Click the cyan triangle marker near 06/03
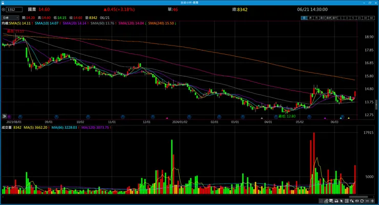This screenshot has height=205, width=379. 341,118
